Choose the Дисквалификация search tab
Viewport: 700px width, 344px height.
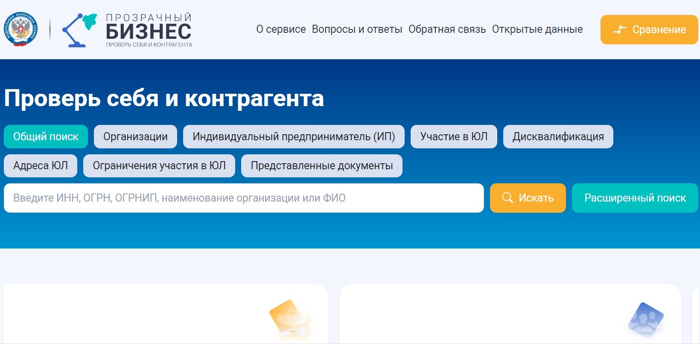click(558, 137)
